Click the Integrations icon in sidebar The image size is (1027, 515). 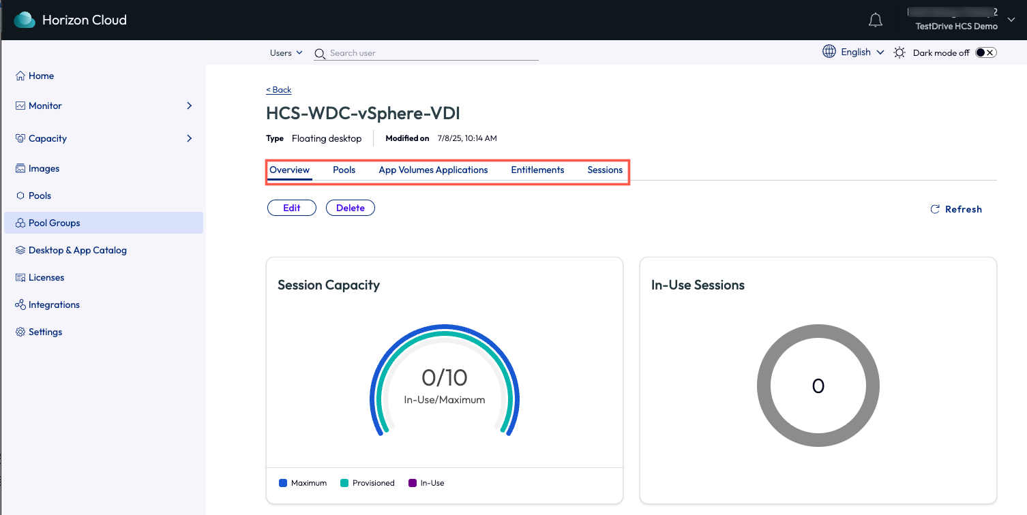click(20, 305)
